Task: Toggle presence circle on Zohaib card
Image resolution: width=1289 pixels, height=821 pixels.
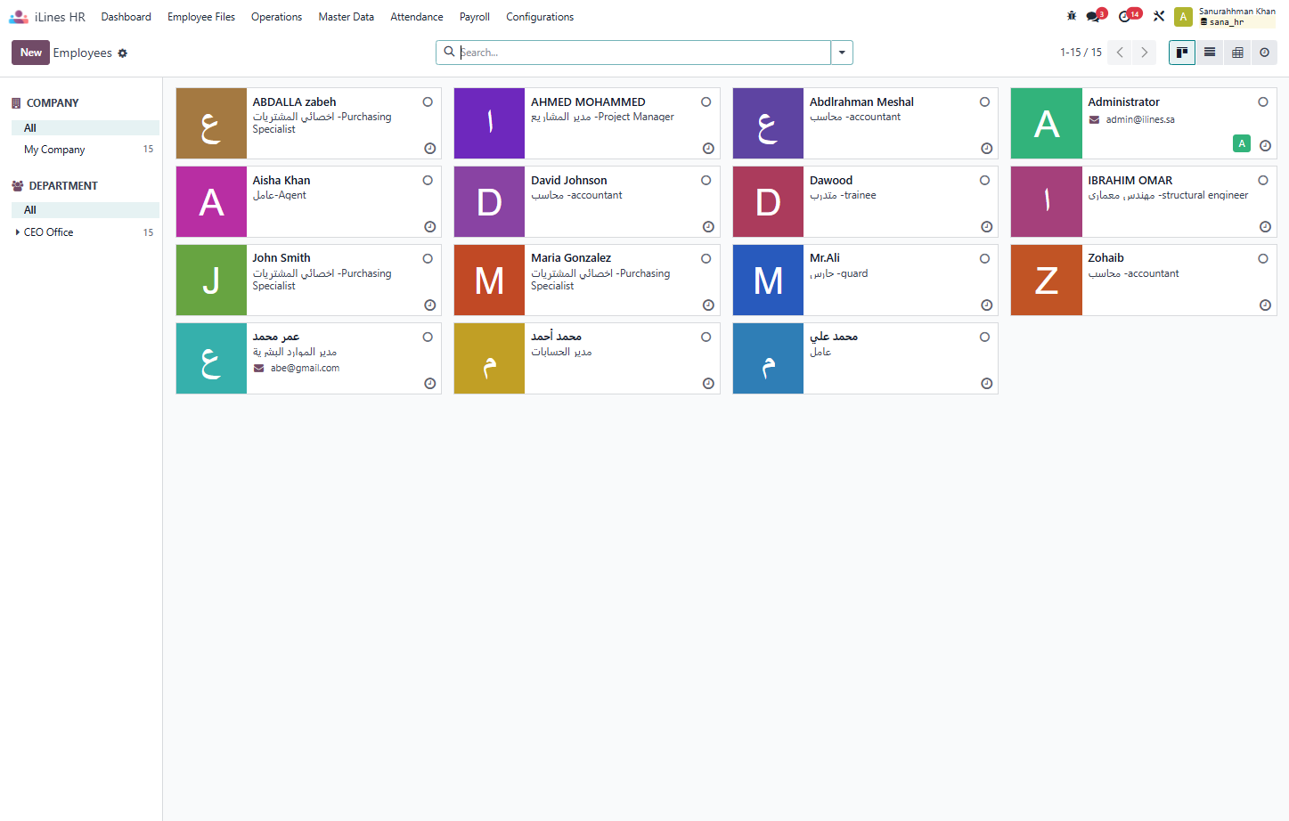Action: pyautogui.click(x=1263, y=259)
